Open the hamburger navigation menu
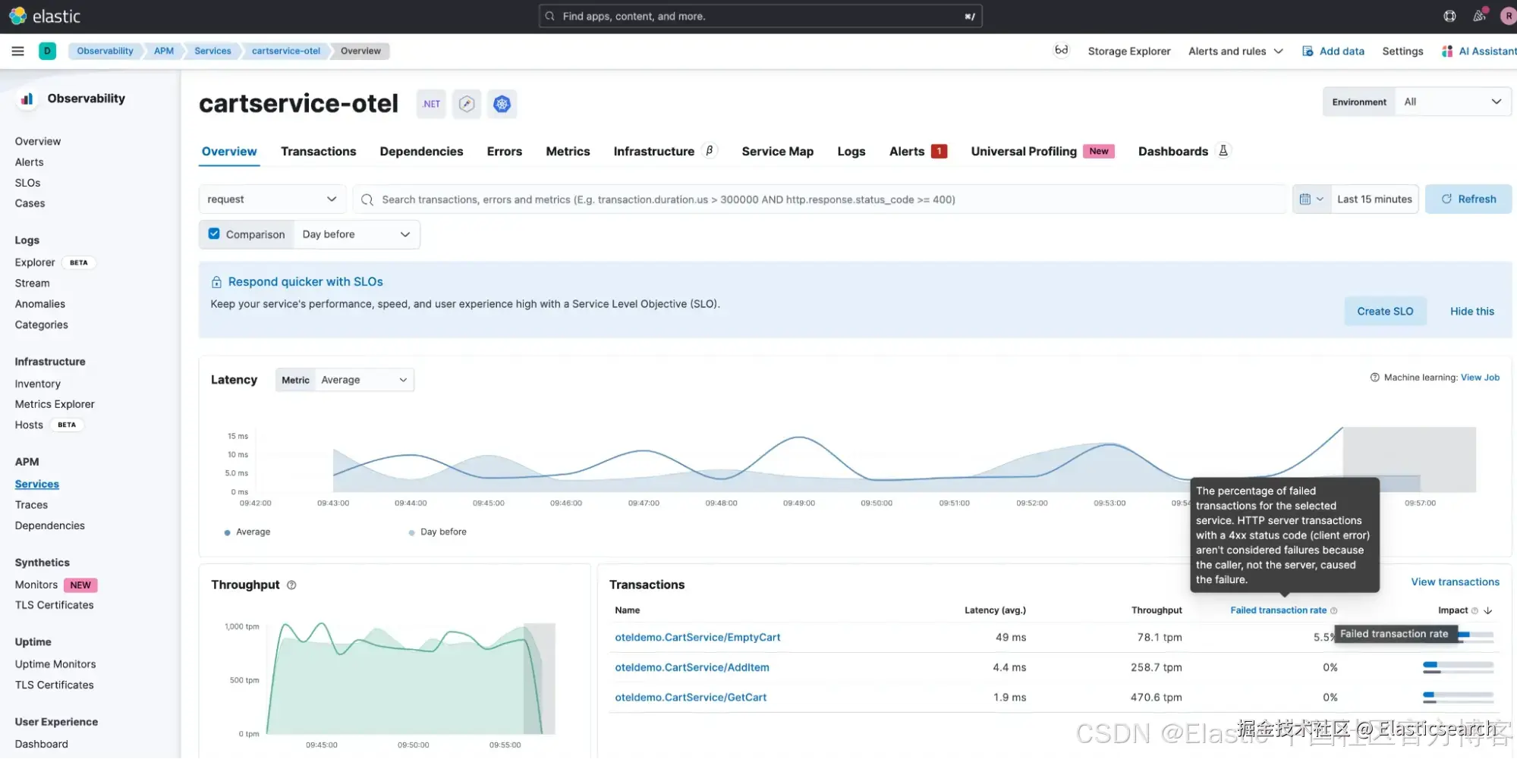The width and height of the screenshot is (1517, 759). 17,51
